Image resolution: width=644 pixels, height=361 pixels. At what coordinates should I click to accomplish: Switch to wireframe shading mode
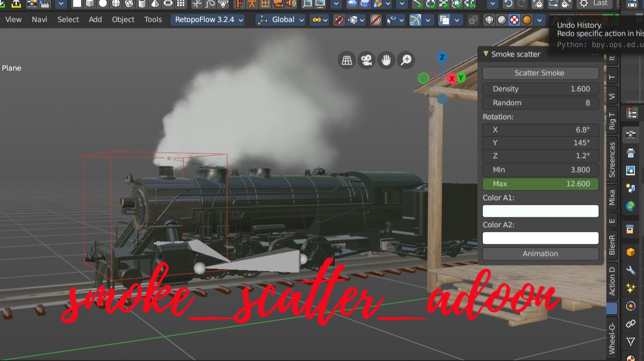pos(490,20)
